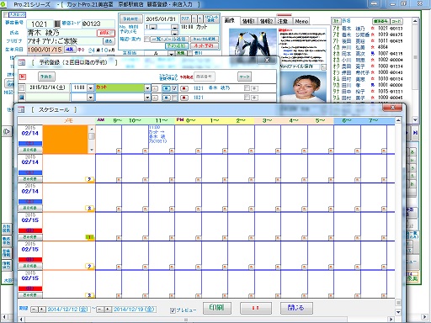Click the small button beside Wordファイル保存
Image resolution: width=431 pixels, height=323 pixels.
(323, 67)
